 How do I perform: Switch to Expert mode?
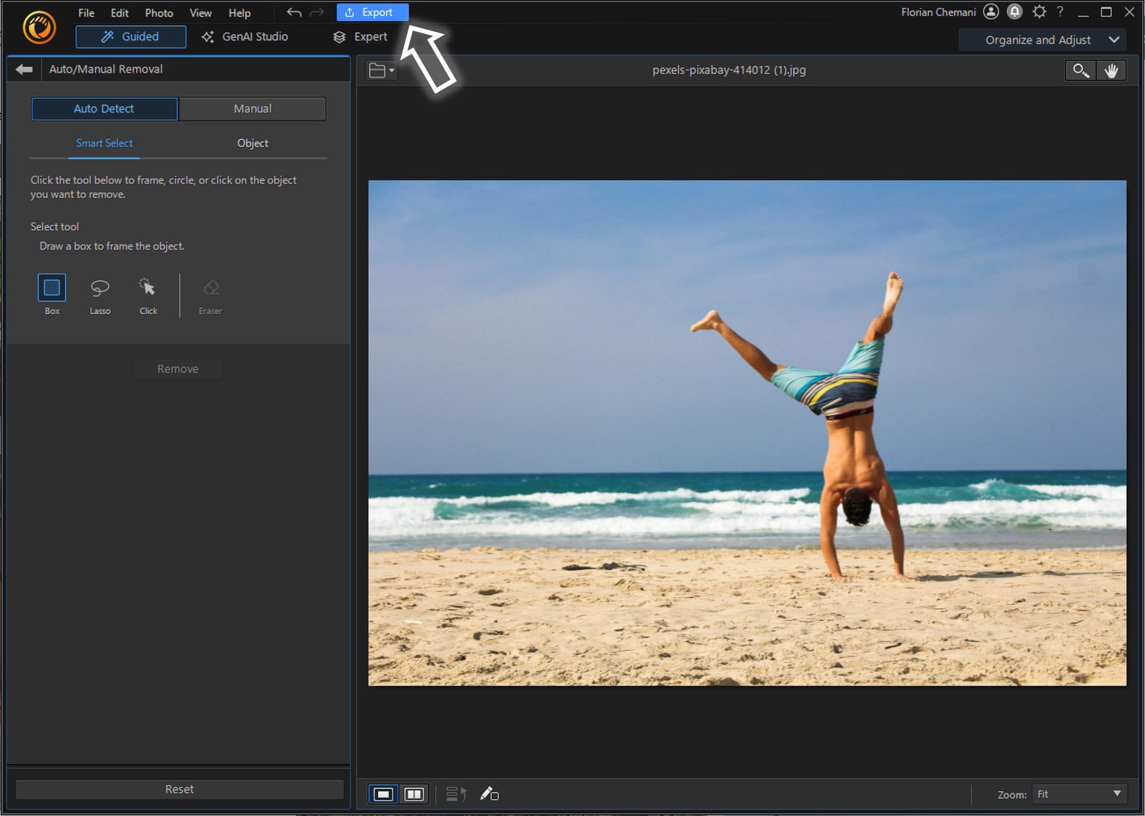[x=360, y=37]
